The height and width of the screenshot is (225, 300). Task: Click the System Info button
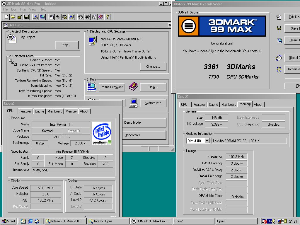pos(153,103)
